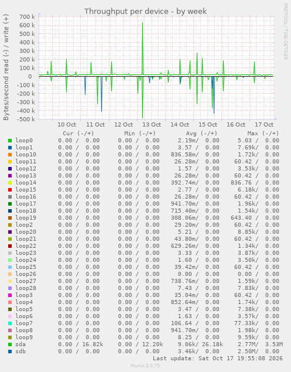Screen dimensions: 291x372
Task: Click the 'loop4' legend label
Action: (24, 302)
